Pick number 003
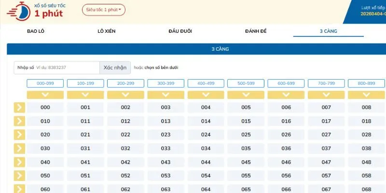This screenshot has height=193, width=386. 165,108
